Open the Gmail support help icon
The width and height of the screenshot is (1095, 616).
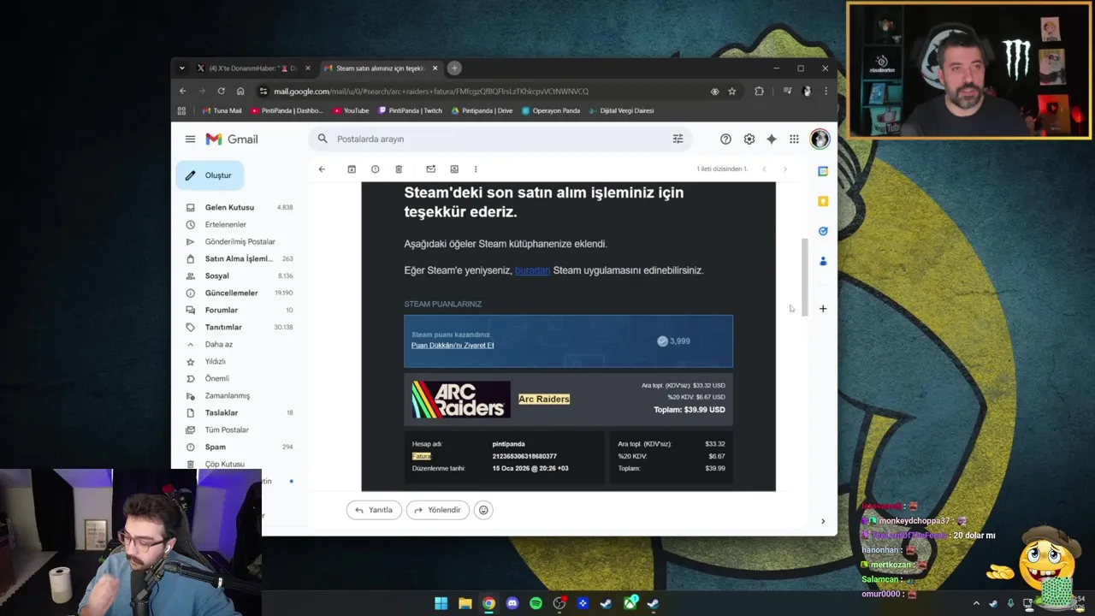pyautogui.click(x=725, y=139)
